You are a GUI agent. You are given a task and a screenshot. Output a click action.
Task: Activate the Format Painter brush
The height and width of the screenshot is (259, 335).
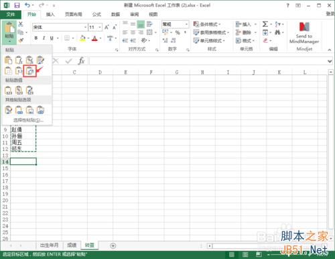[x=21, y=40]
